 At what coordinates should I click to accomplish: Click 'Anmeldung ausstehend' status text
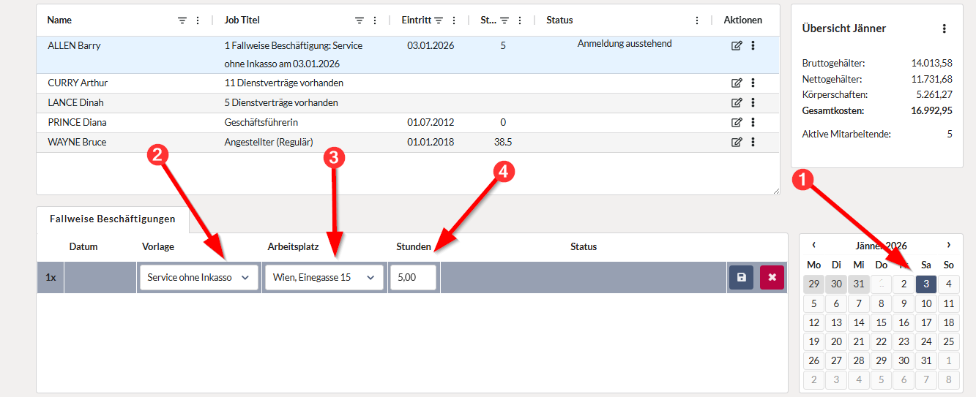625,44
